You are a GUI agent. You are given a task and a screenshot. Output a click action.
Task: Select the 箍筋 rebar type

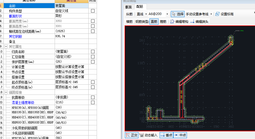tap(163, 21)
